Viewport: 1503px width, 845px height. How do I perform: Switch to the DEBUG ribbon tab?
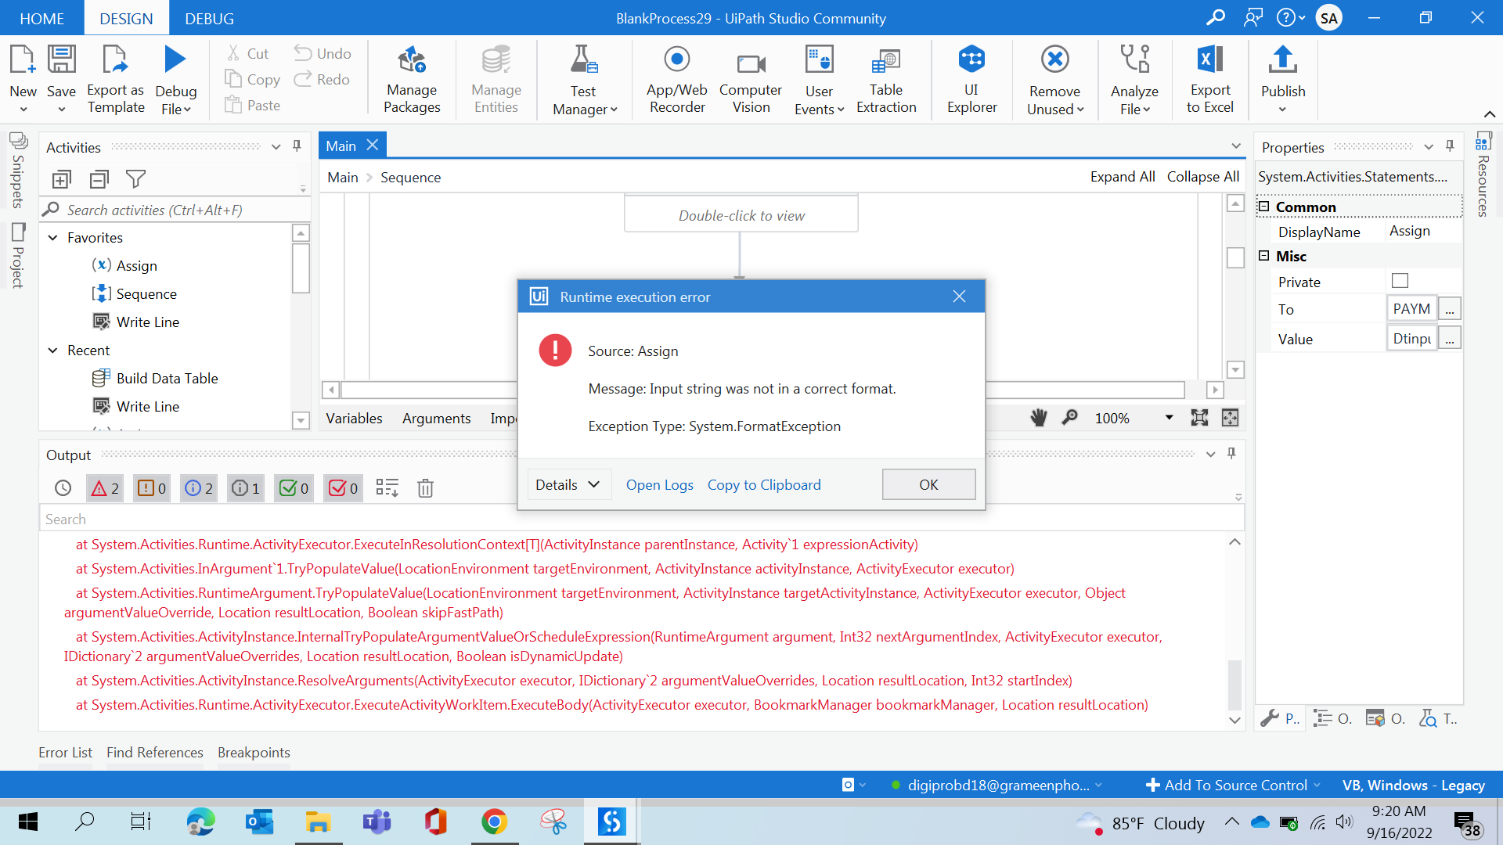(209, 18)
